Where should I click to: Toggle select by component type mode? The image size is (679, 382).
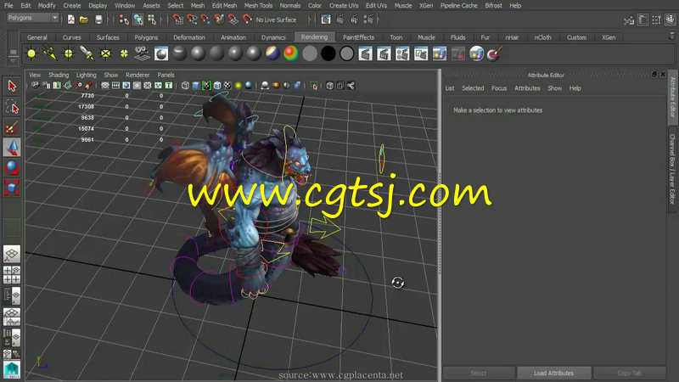click(x=152, y=19)
